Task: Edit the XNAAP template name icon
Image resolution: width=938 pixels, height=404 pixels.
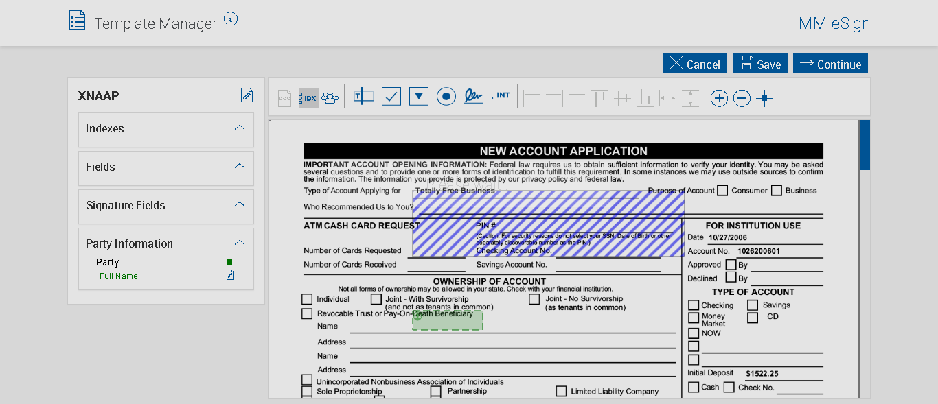Action: (247, 95)
